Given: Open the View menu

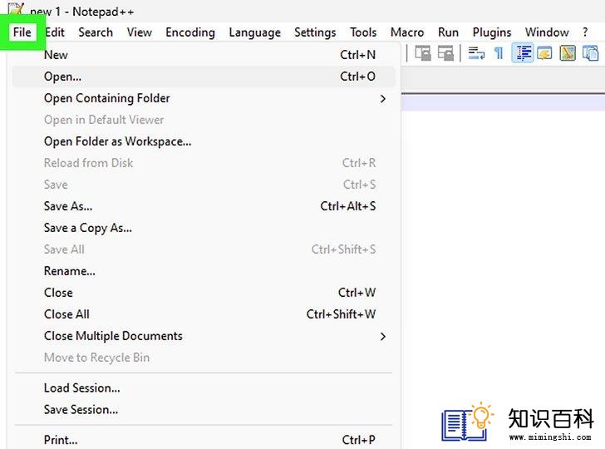Looking at the screenshot, I should coord(140,32).
